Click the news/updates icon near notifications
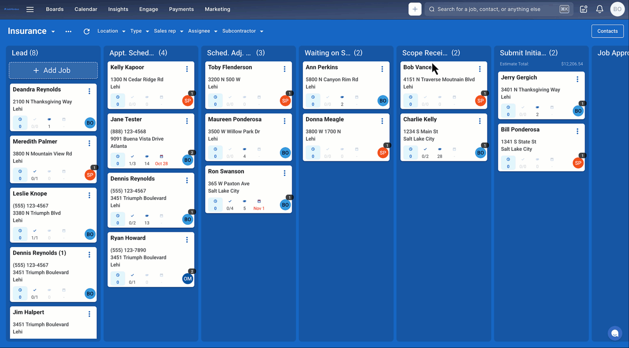Image resolution: width=629 pixels, height=348 pixels. pyautogui.click(x=584, y=9)
